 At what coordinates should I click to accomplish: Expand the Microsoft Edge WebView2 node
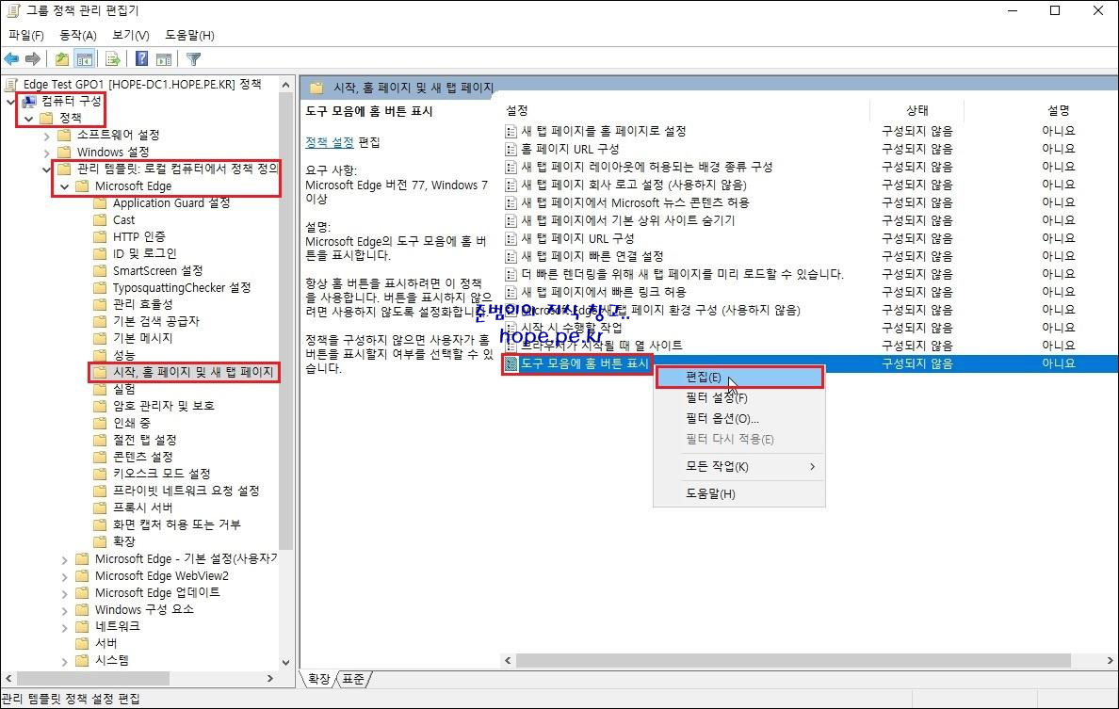coord(64,576)
